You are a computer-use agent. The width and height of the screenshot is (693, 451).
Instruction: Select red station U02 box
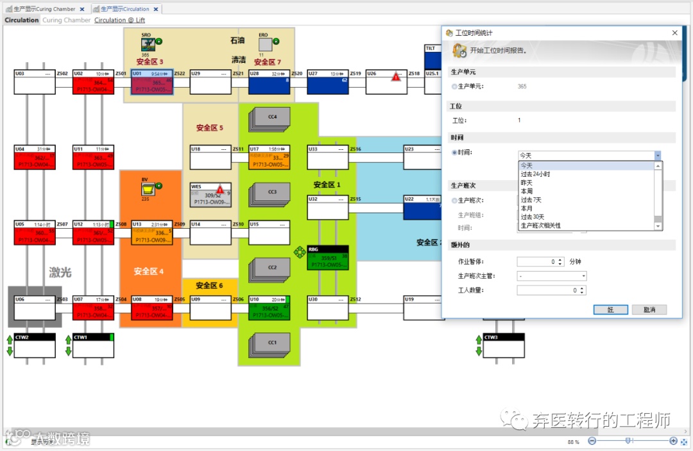(93, 82)
